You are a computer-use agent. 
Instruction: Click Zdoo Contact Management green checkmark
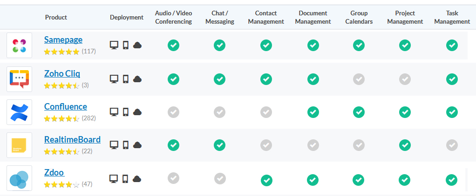[x=266, y=180]
